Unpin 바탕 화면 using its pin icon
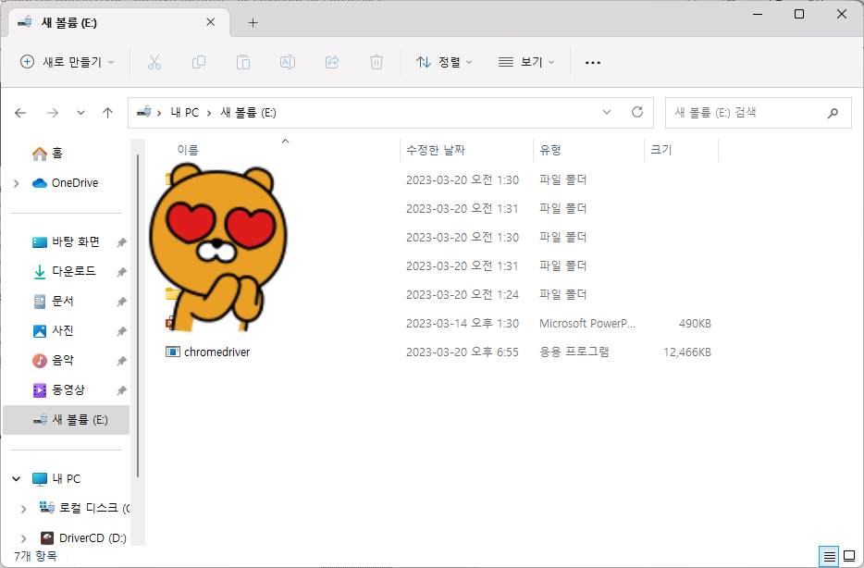 coord(122,242)
